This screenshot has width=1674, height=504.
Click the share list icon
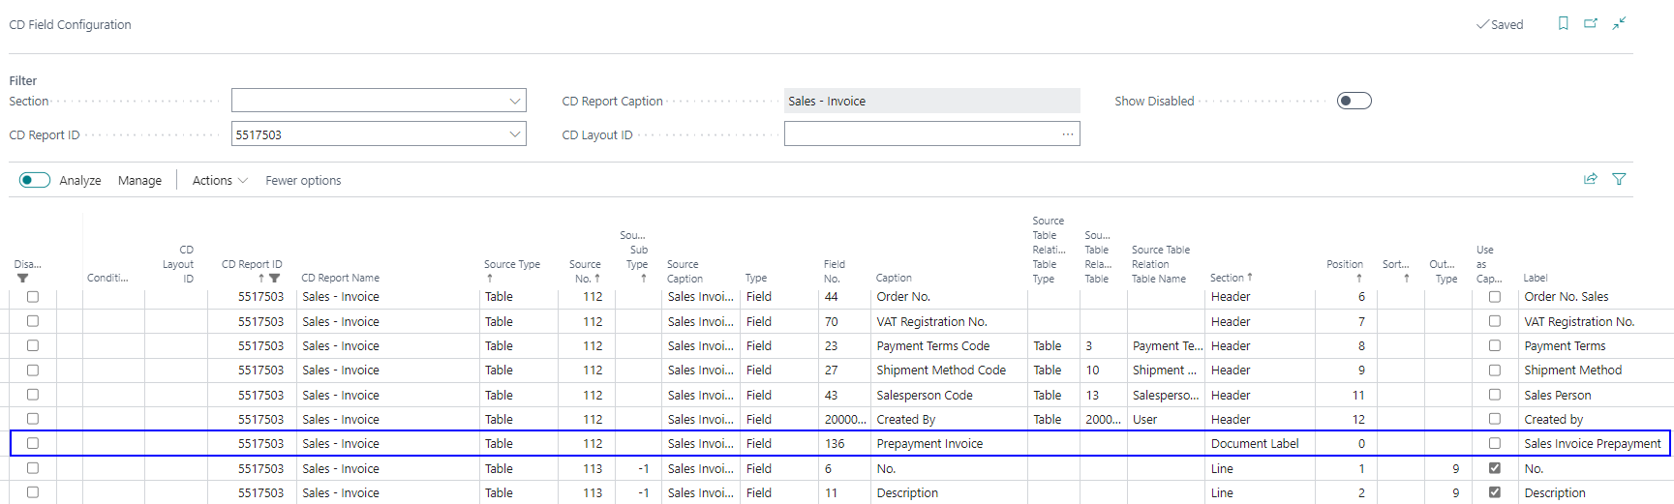[1590, 179]
